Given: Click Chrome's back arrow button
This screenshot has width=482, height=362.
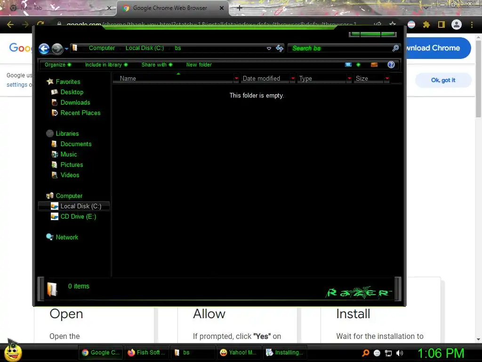Looking at the screenshot, I should (10, 25).
